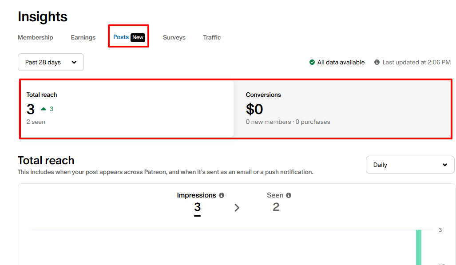Open the Surveys tab
Image resolution: width=456 pixels, height=265 pixels.
(x=174, y=38)
